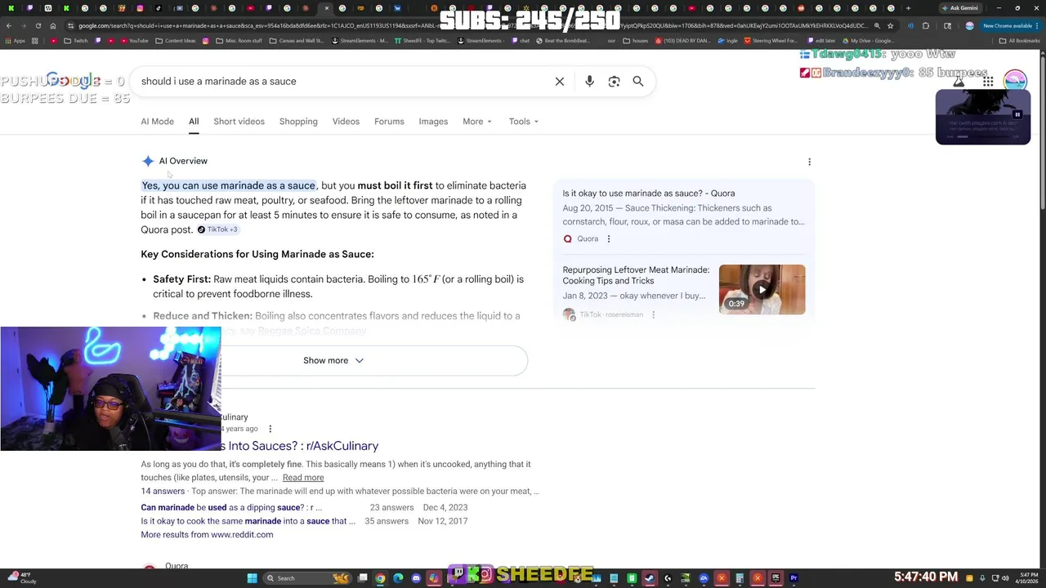This screenshot has width=1046, height=588.
Task: Expand AI Overview with Show more
Action: (333, 360)
